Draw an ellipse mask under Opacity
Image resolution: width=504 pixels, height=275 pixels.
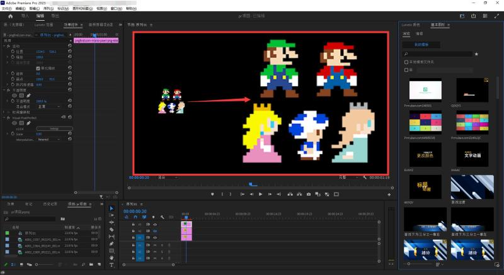pos(14,95)
